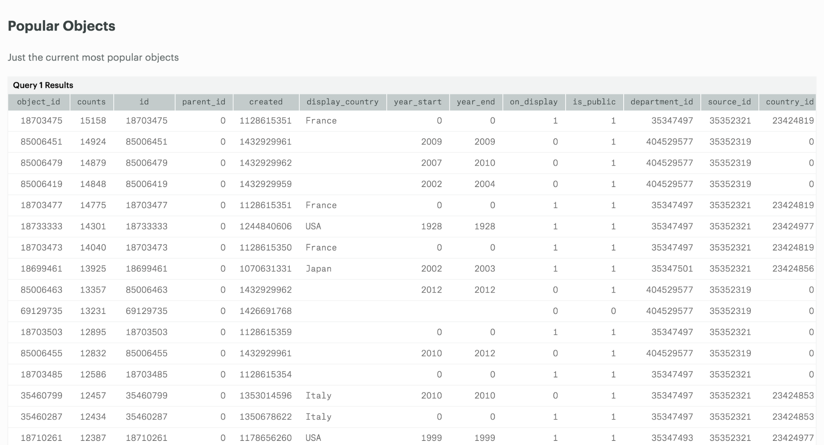
Task: Click Japan in display_country column
Action: coord(319,269)
